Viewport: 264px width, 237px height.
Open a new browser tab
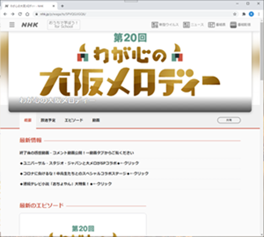(x=62, y=6)
